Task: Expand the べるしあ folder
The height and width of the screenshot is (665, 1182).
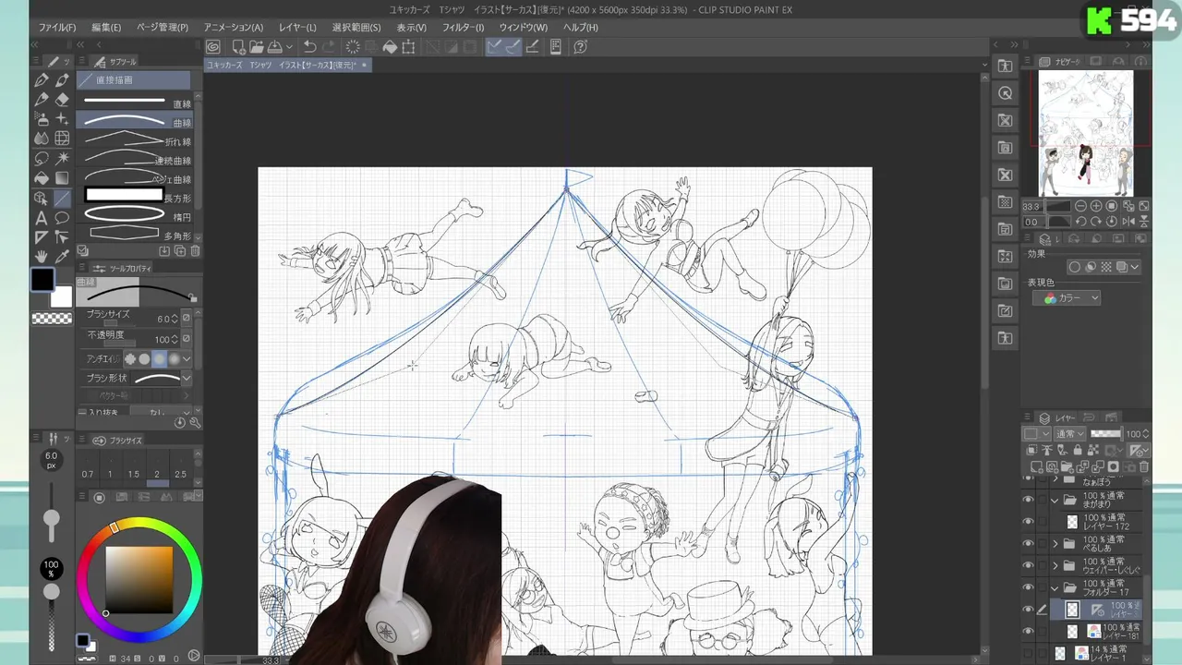Action: (x=1055, y=543)
